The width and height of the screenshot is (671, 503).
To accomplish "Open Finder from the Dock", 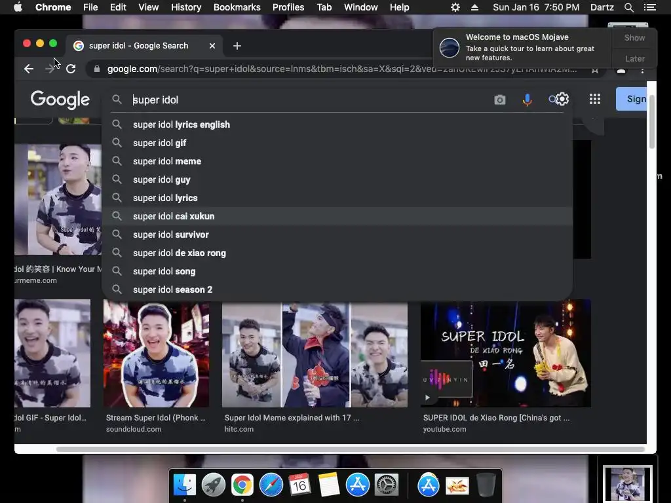I will [x=185, y=485].
